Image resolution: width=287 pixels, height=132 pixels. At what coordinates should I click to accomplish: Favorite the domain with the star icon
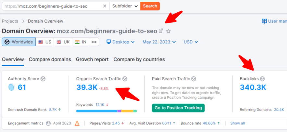click(x=168, y=31)
